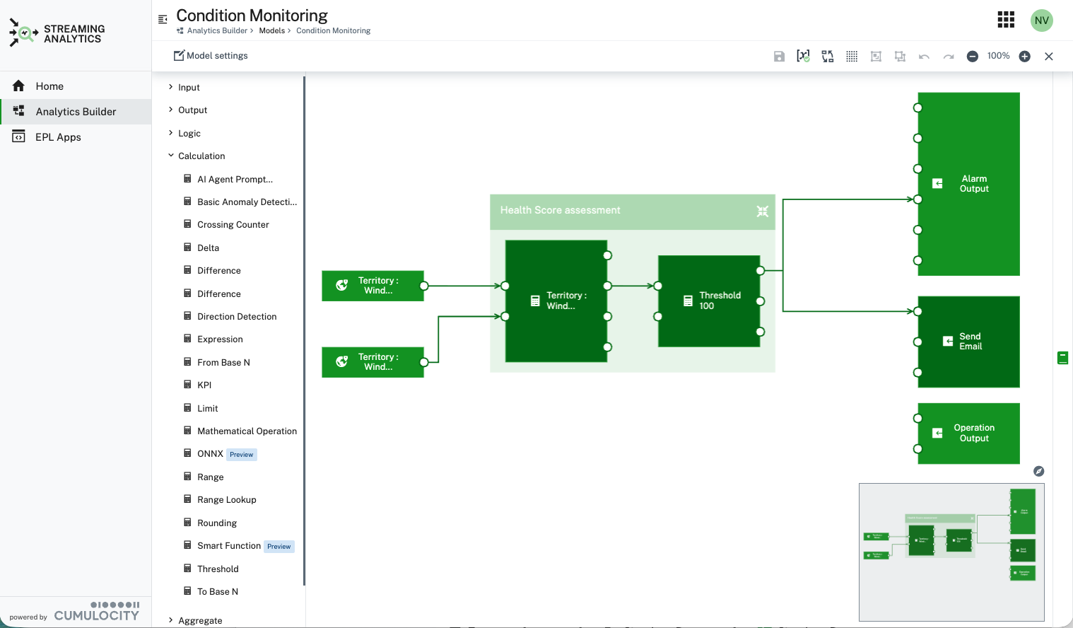
Task: Click the NV user avatar
Action: click(1041, 21)
